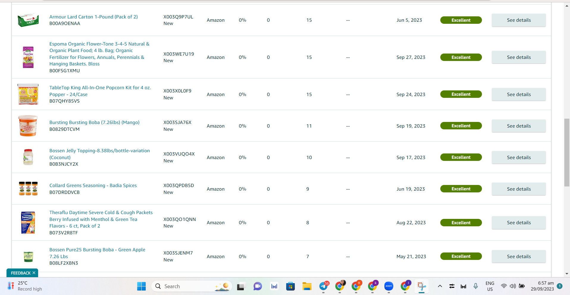Click FNSKU X003SJENM7
Viewport: 570px width, 295px height.
[178, 253]
